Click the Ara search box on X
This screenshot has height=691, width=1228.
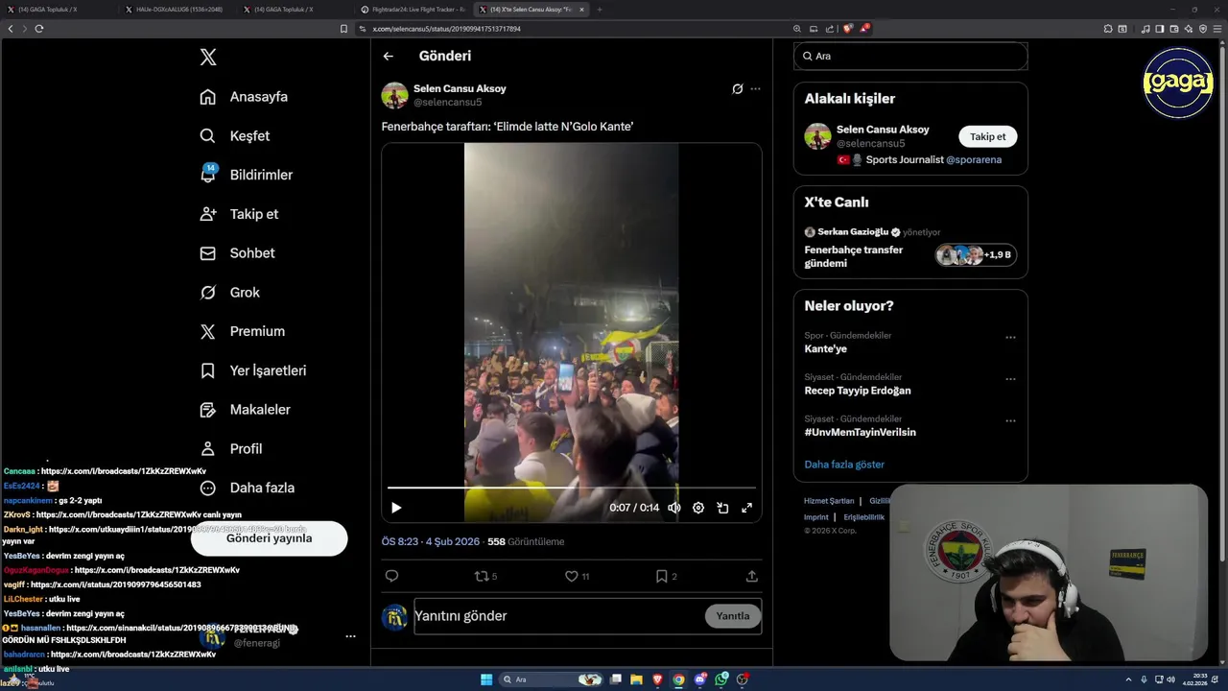point(910,57)
